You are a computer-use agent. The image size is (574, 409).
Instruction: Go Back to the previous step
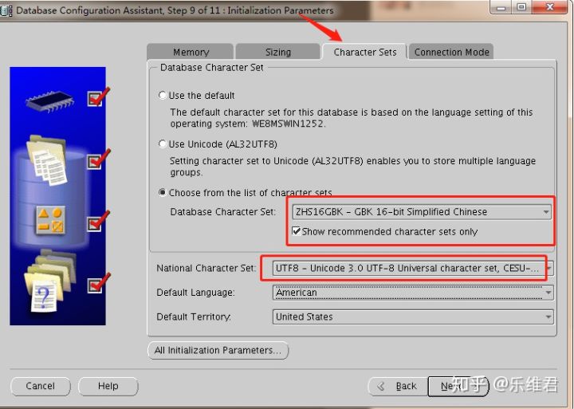(x=398, y=387)
